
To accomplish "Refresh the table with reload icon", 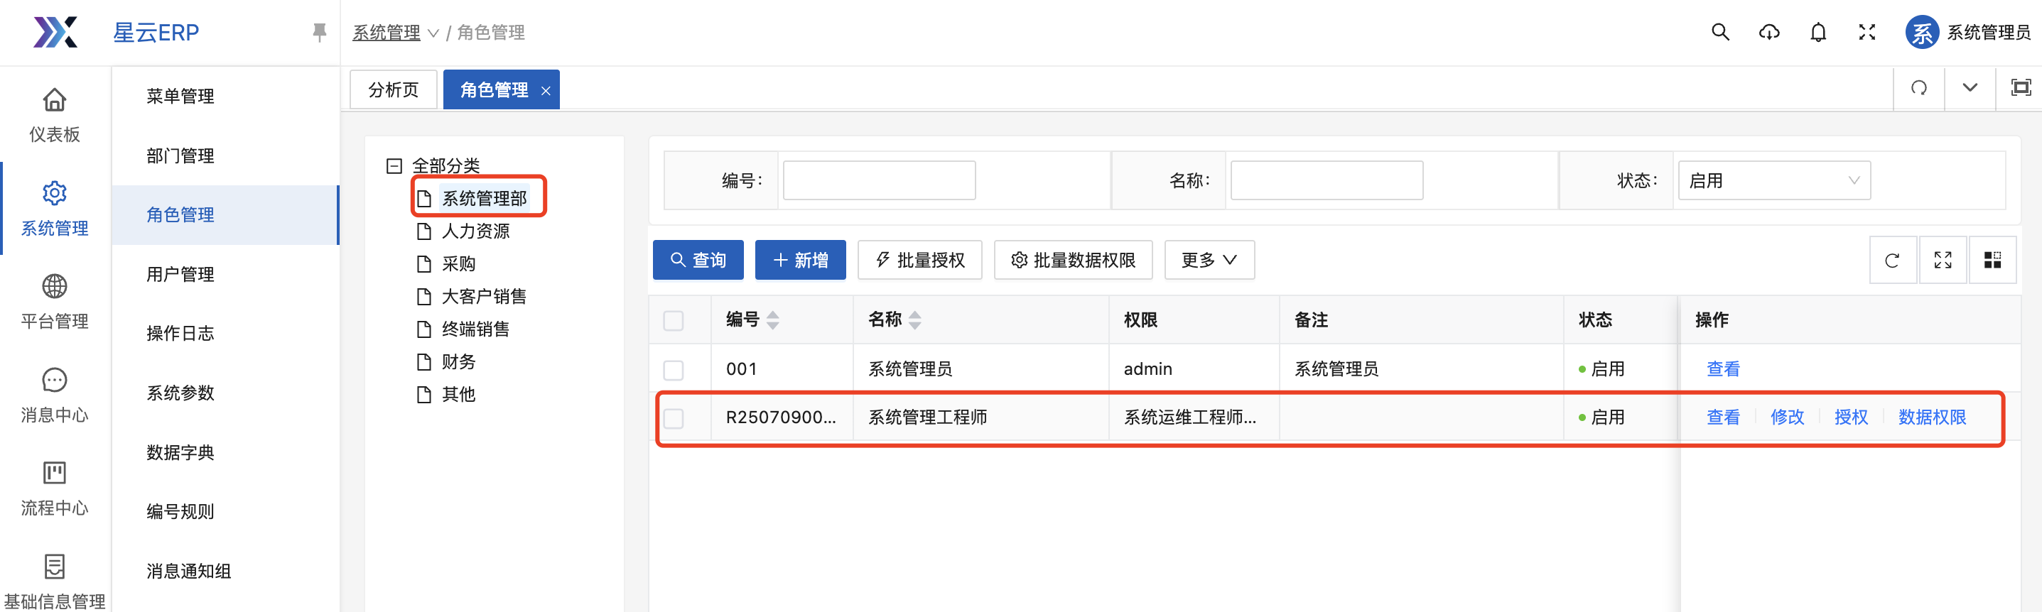I will click(x=1892, y=261).
